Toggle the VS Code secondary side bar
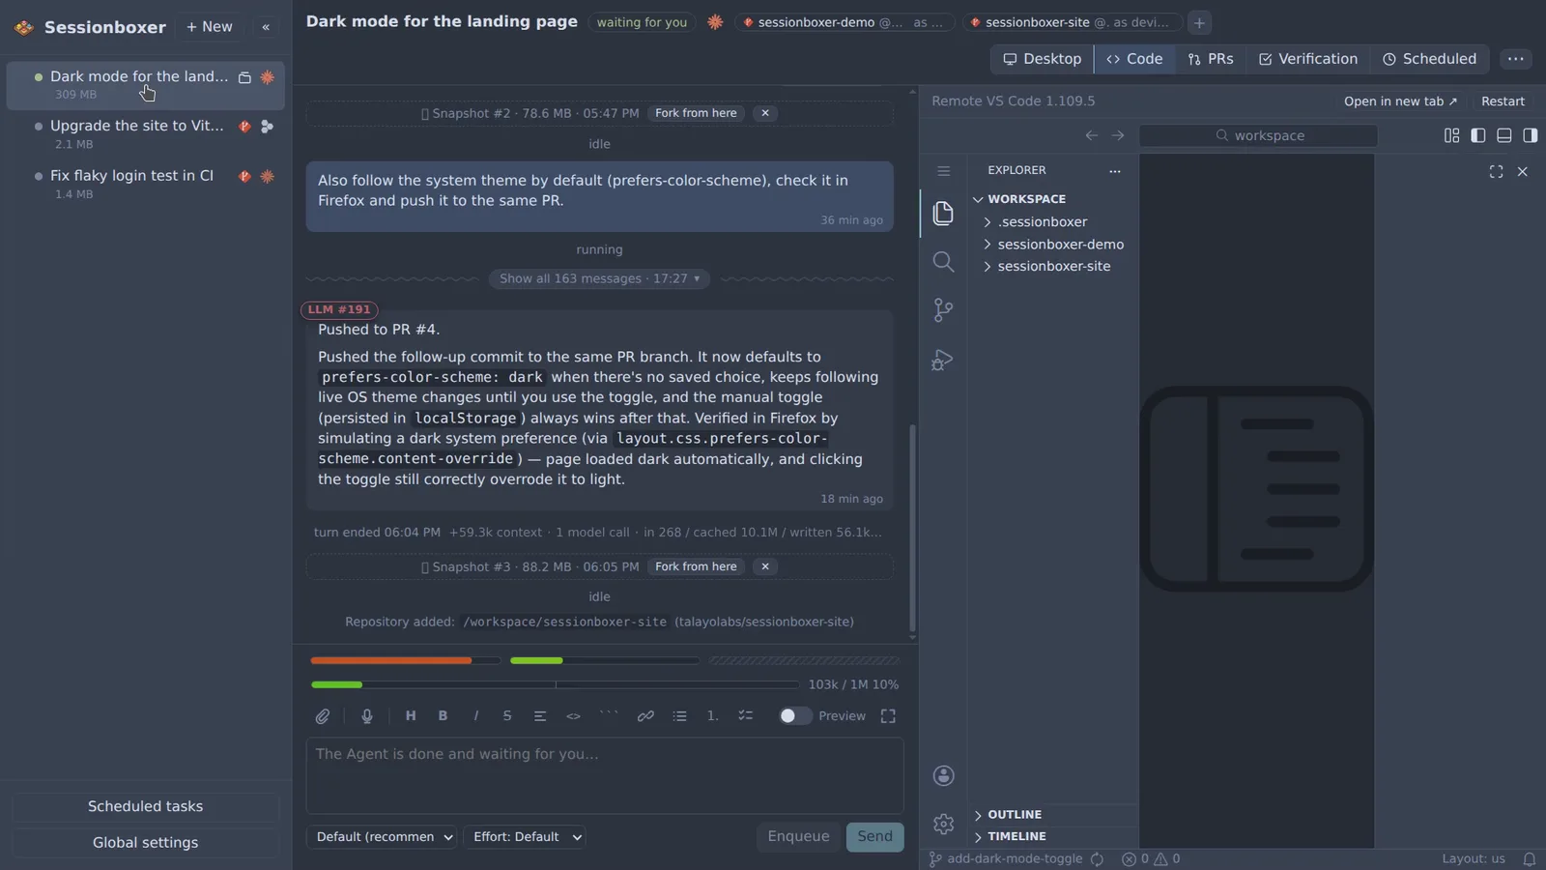1546x870 pixels. tap(1531, 135)
